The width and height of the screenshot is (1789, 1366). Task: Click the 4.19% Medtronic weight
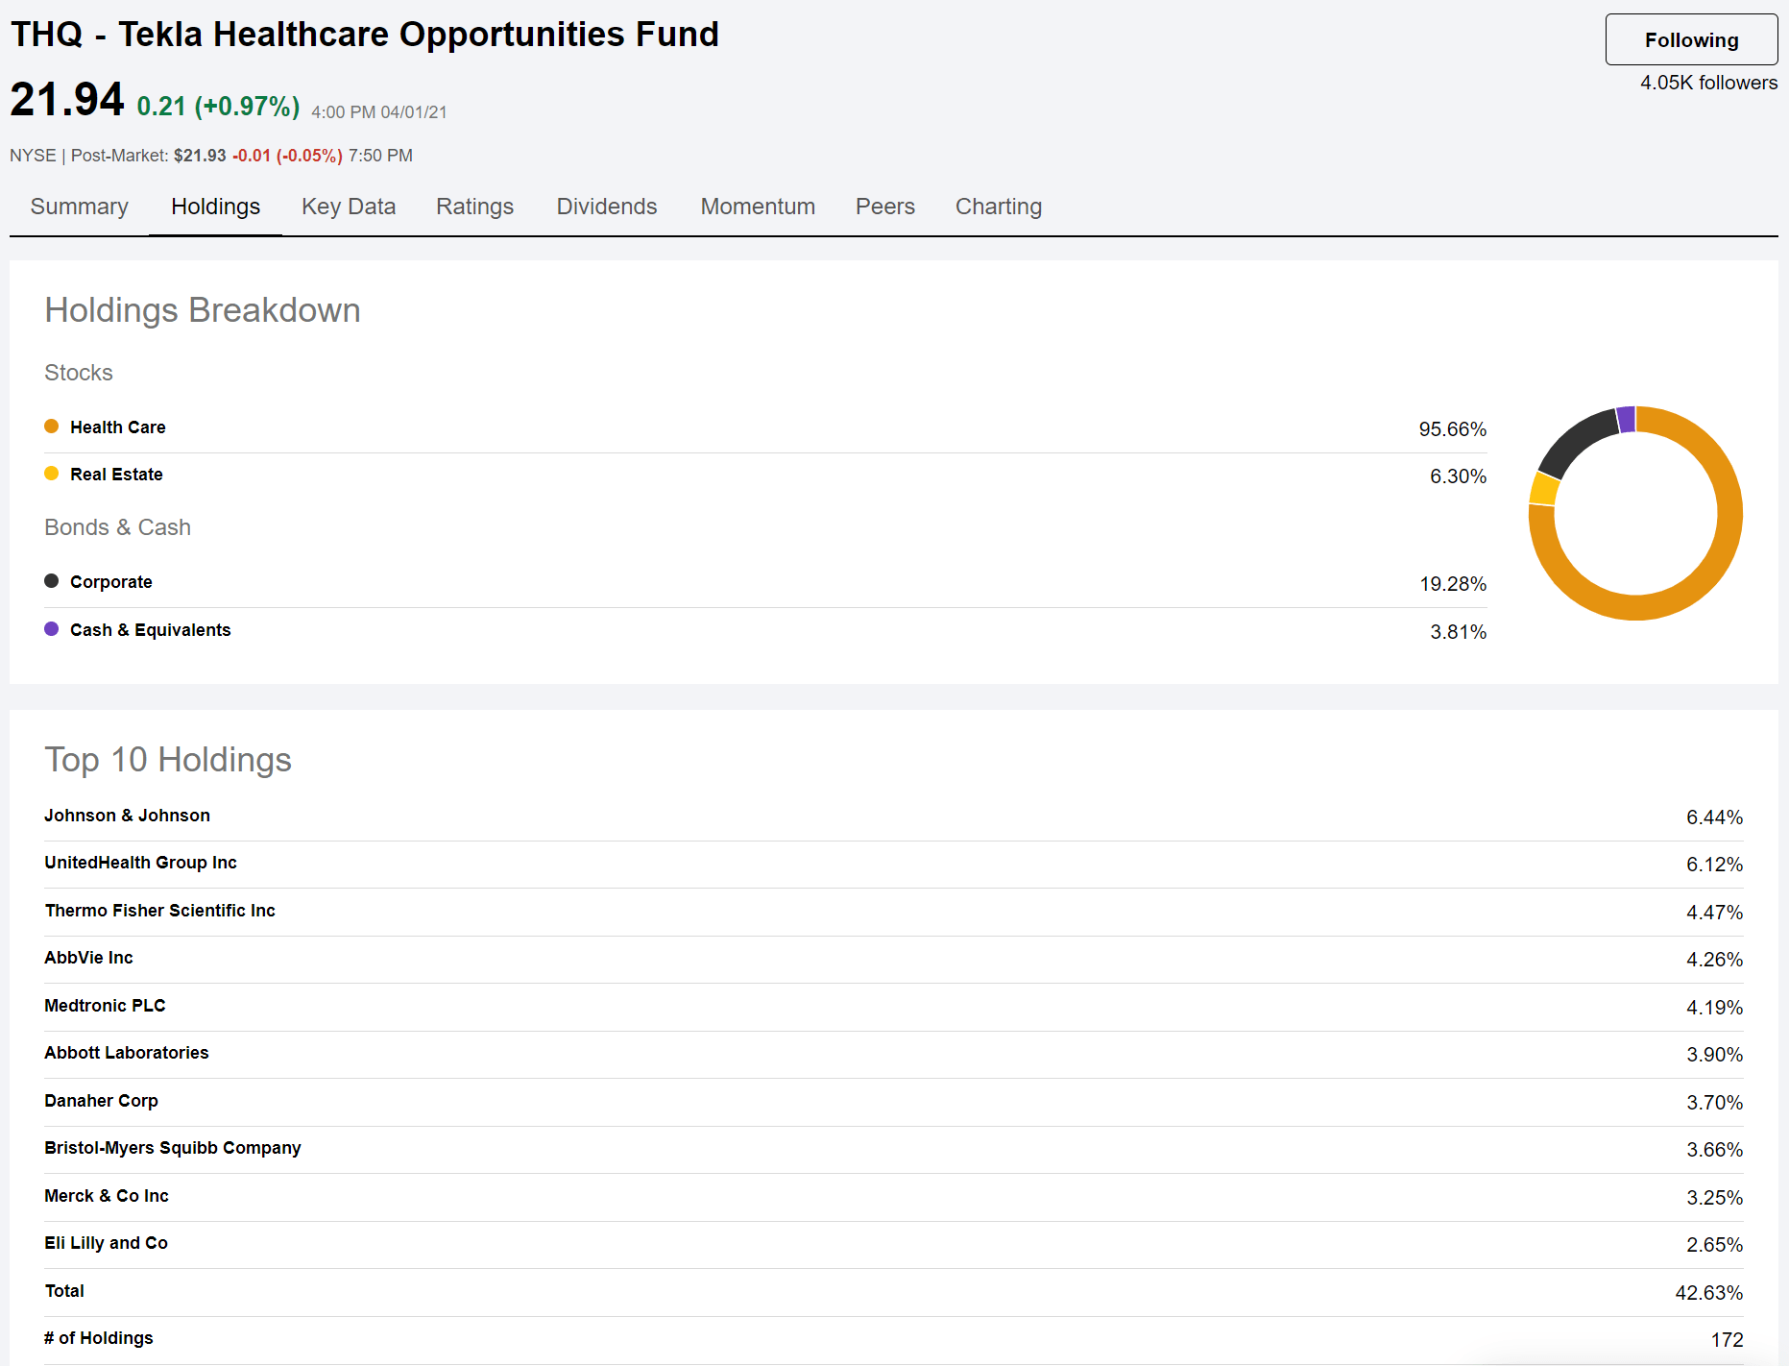click(x=1714, y=1008)
